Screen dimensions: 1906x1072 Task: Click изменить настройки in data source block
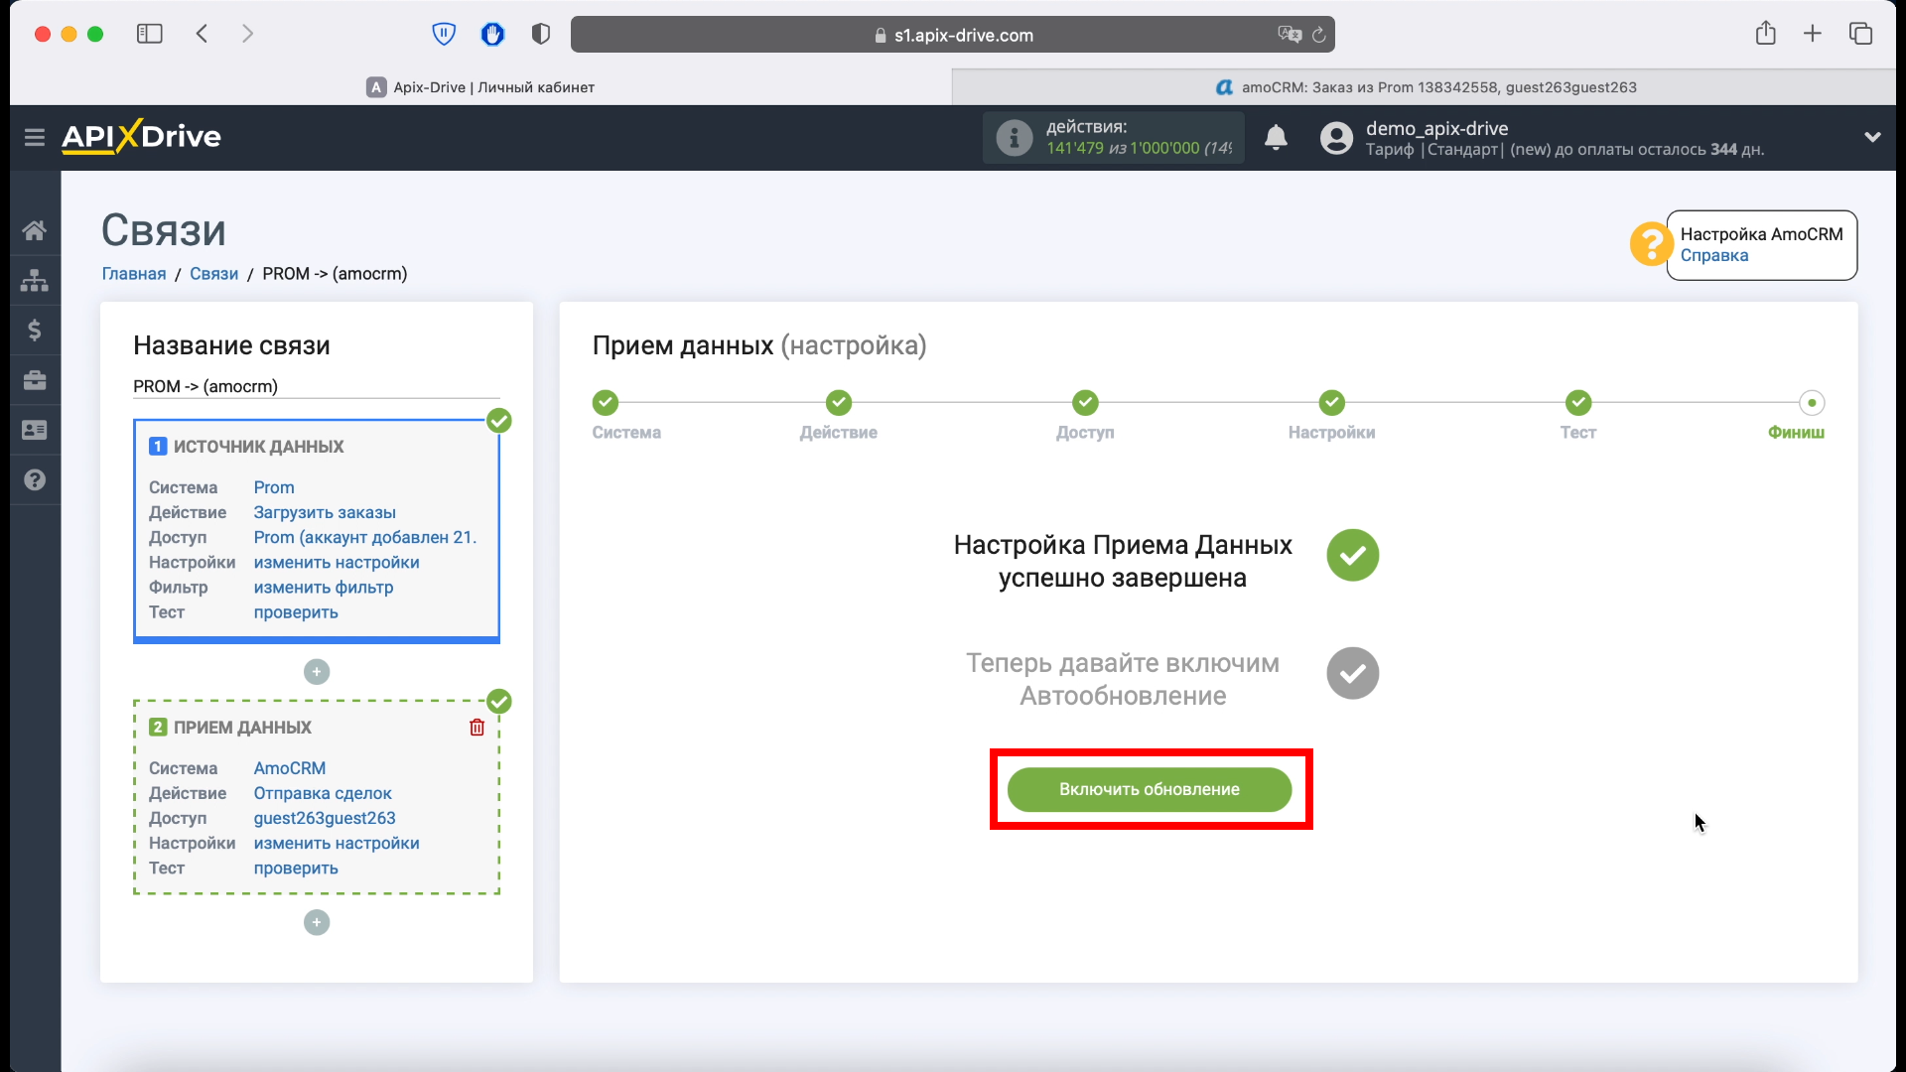pyautogui.click(x=337, y=562)
